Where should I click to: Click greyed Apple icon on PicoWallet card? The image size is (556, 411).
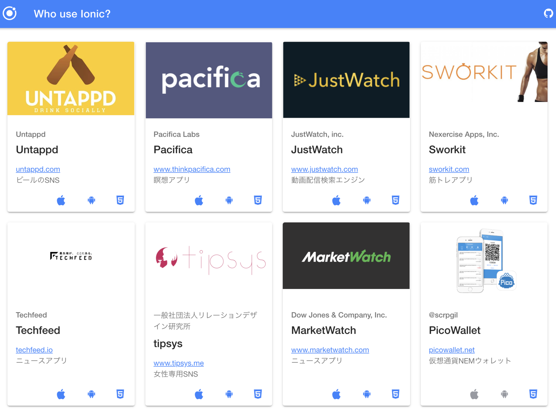point(474,394)
